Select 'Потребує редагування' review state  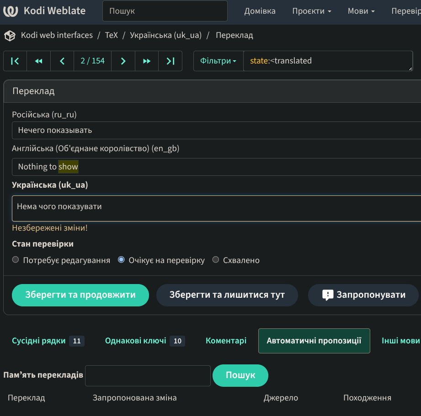[16, 260]
